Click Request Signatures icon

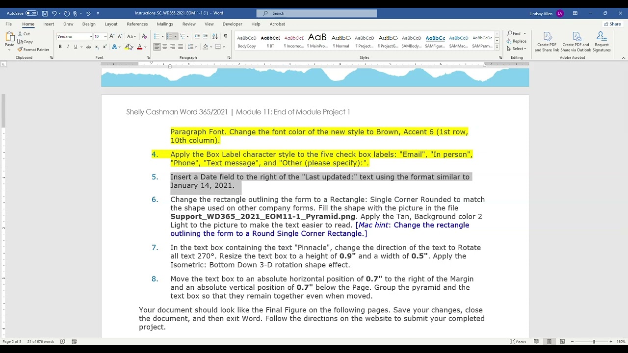(x=602, y=42)
